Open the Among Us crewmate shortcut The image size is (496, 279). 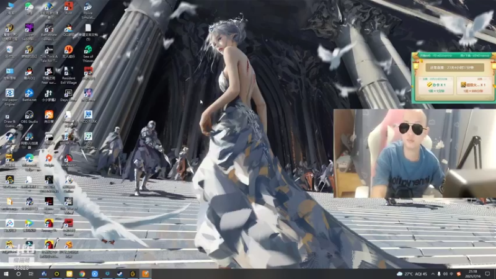click(x=49, y=226)
